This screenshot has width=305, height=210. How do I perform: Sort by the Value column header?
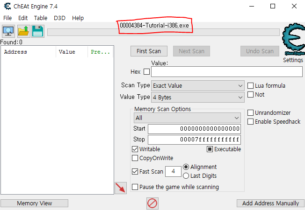(72, 52)
